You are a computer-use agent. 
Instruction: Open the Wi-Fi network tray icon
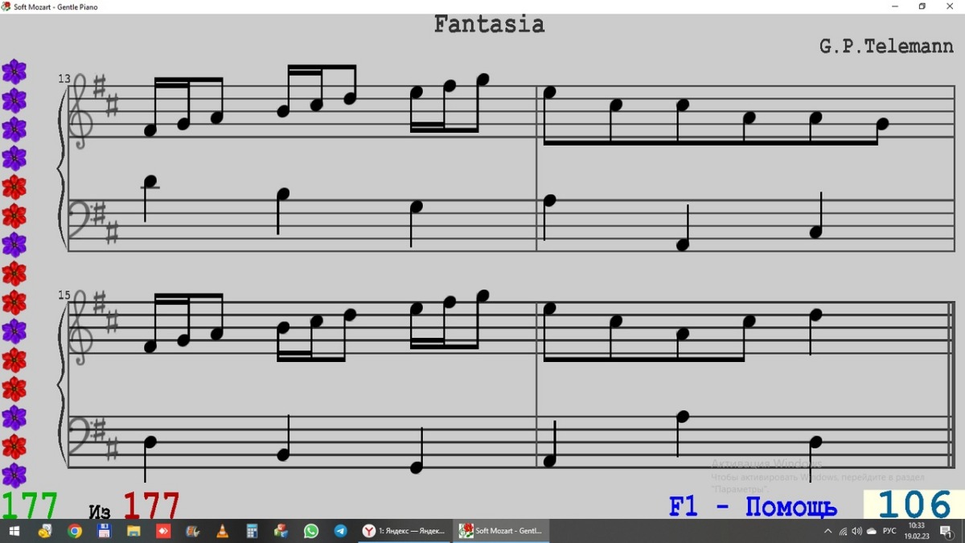843,531
